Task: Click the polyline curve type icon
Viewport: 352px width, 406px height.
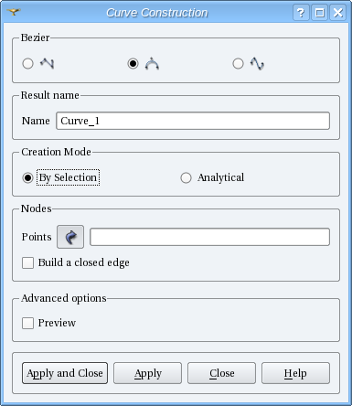Action: pyautogui.click(x=48, y=63)
